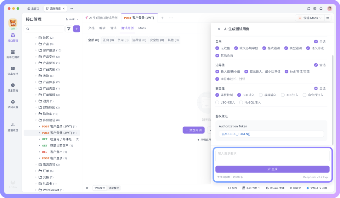Uncheck the 无效值 negative test option
This screenshot has width=340, height=198.
click(x=217, y=48)
